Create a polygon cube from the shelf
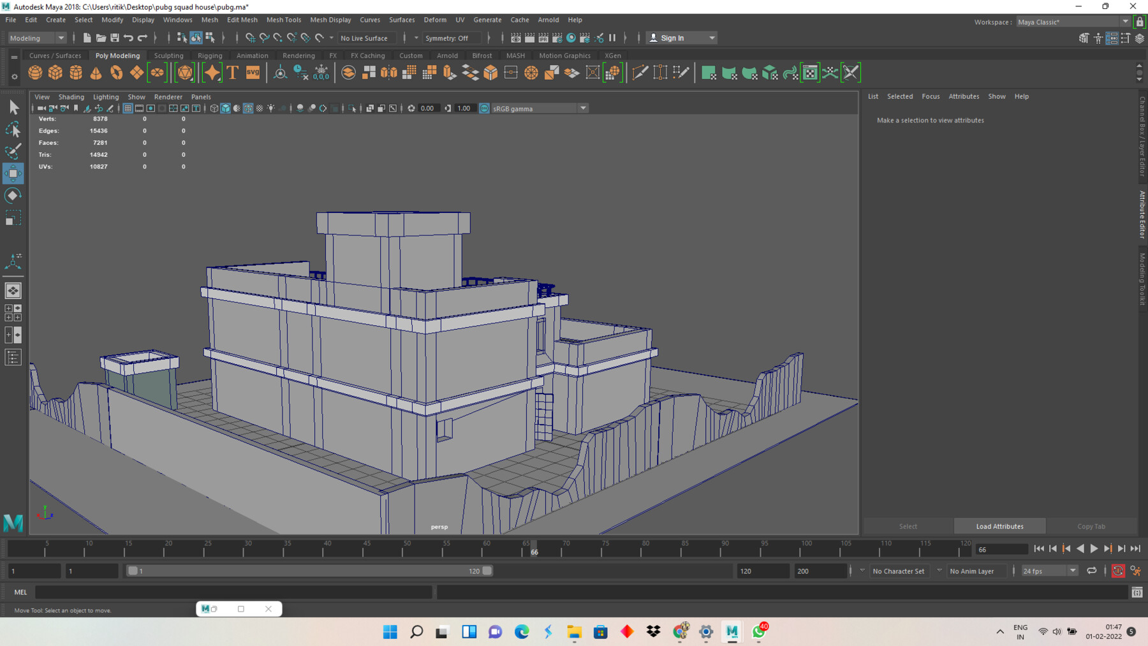Image resolution: width=1148 pixels, height=646 pixels. pos(55,72)
